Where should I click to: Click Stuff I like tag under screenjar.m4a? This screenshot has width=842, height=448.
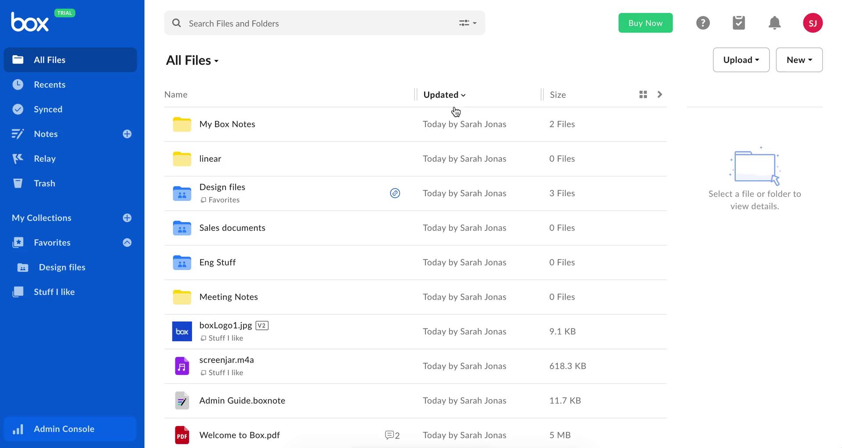click(x=222, y=373)
